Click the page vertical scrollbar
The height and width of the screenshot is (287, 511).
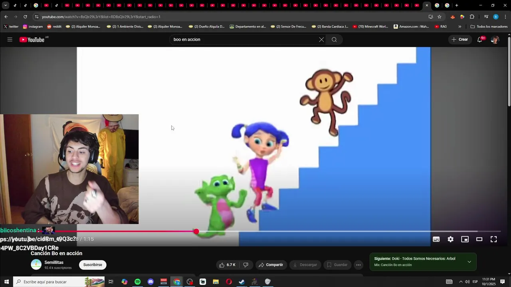(x=509, y=72)
